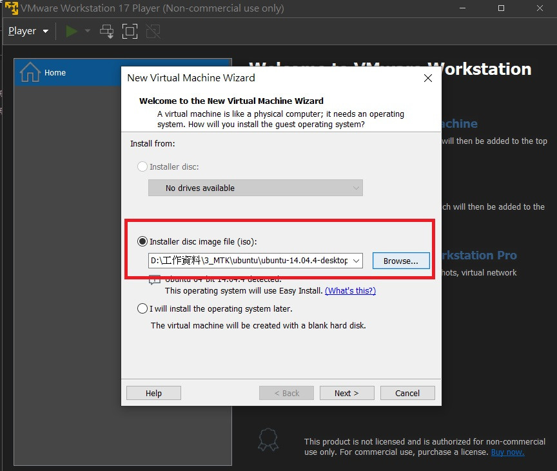
Task: Click the license ribbon badge icon
Action: tap(268, 440)
